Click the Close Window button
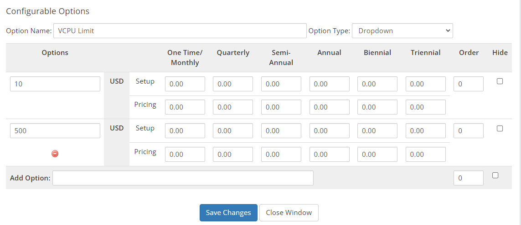Viewport: 521px width, 225px height. pos(289,213)
